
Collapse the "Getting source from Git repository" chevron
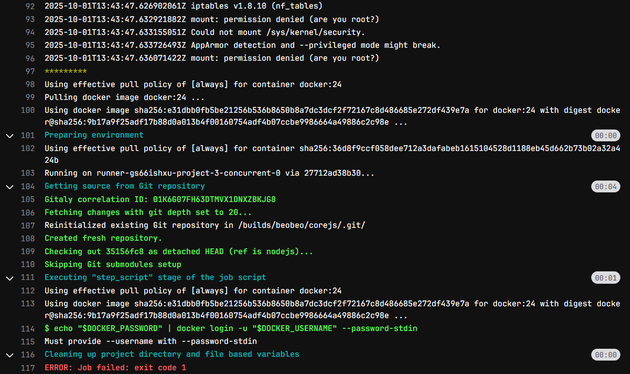coord(9,186)
